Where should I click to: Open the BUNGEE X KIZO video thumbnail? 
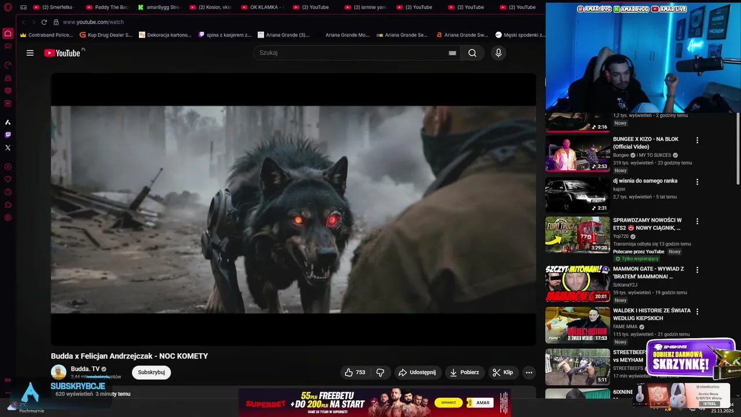point(578,153)
